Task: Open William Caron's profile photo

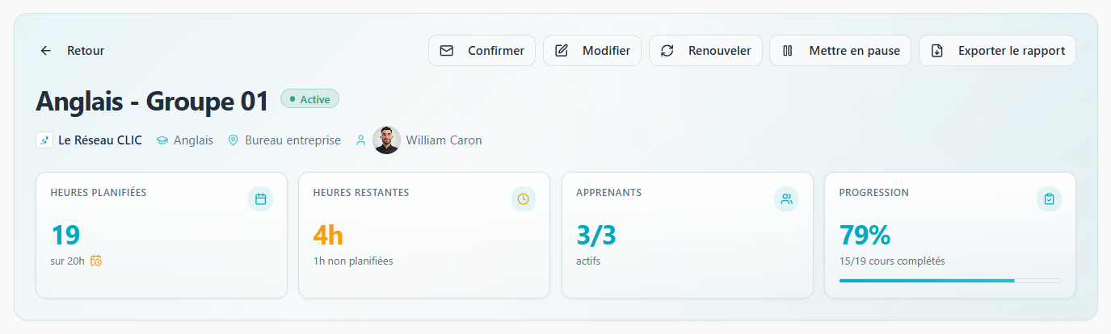Action: [386, 140]
